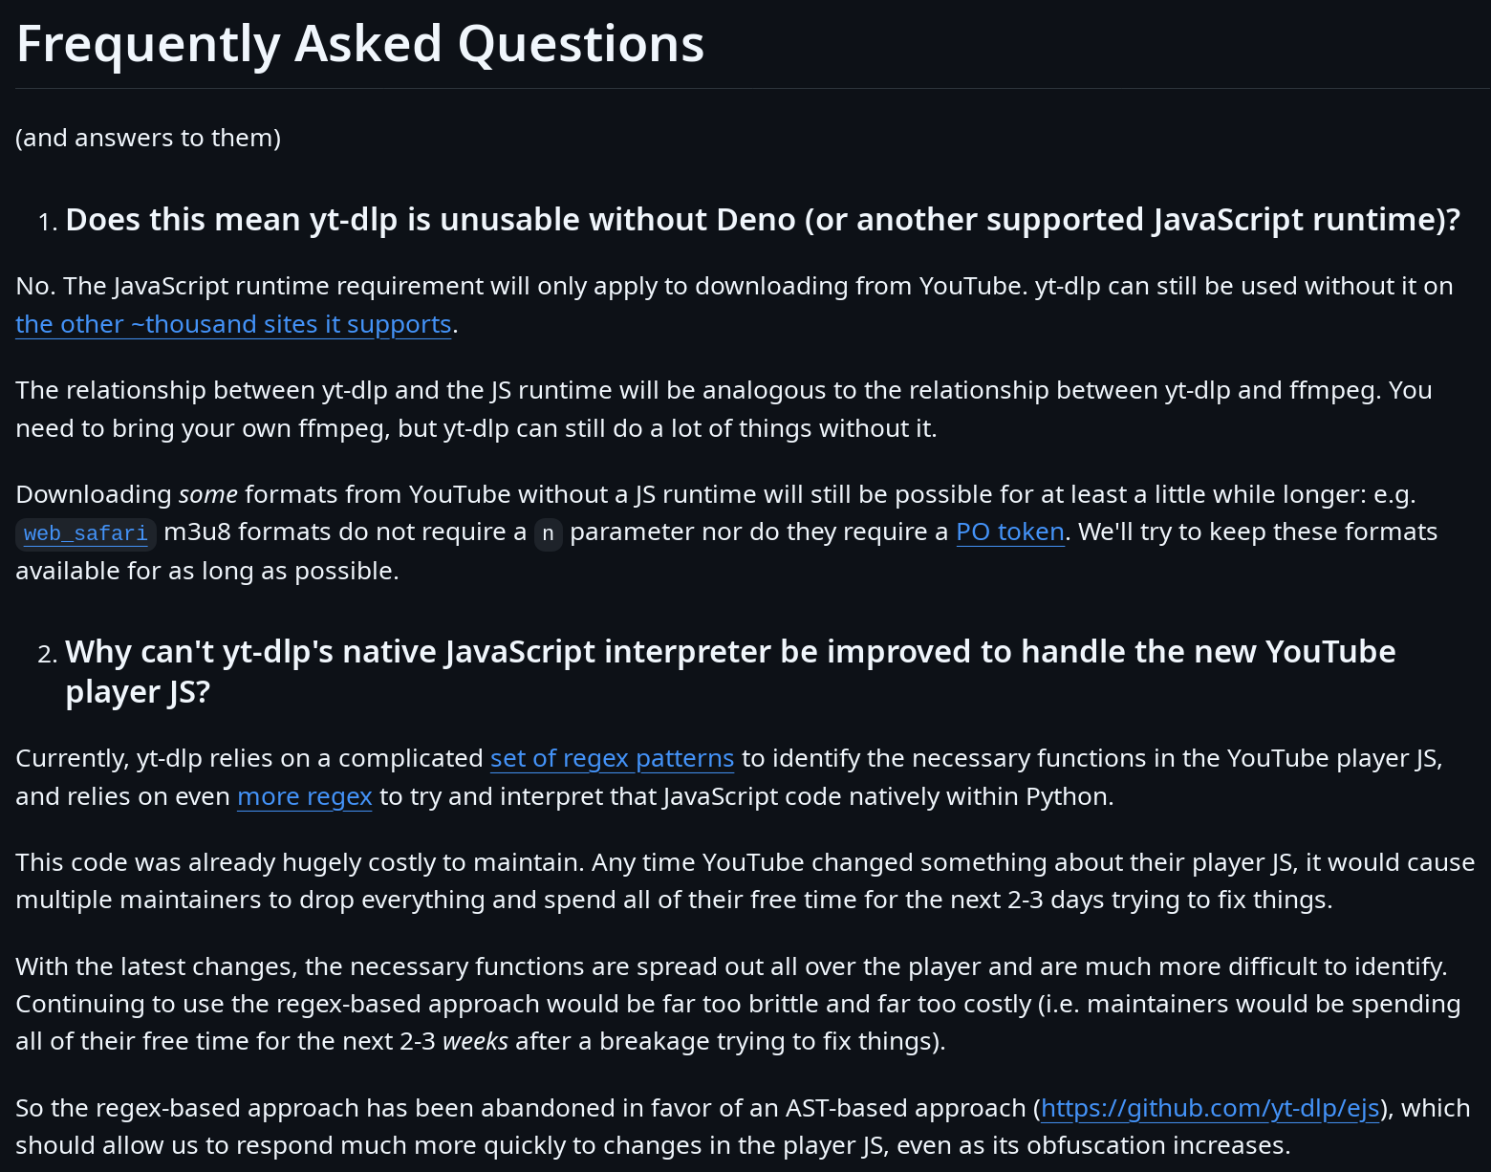Open the github.com/yt-dlp/ejs URL
The image size is (1491, 1172).
pos(1209,1108)
